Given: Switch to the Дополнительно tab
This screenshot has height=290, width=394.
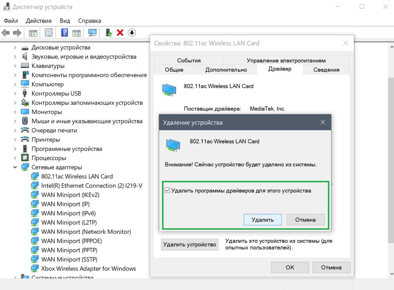Looking at the screenshot, I should [x=226, y=70].
